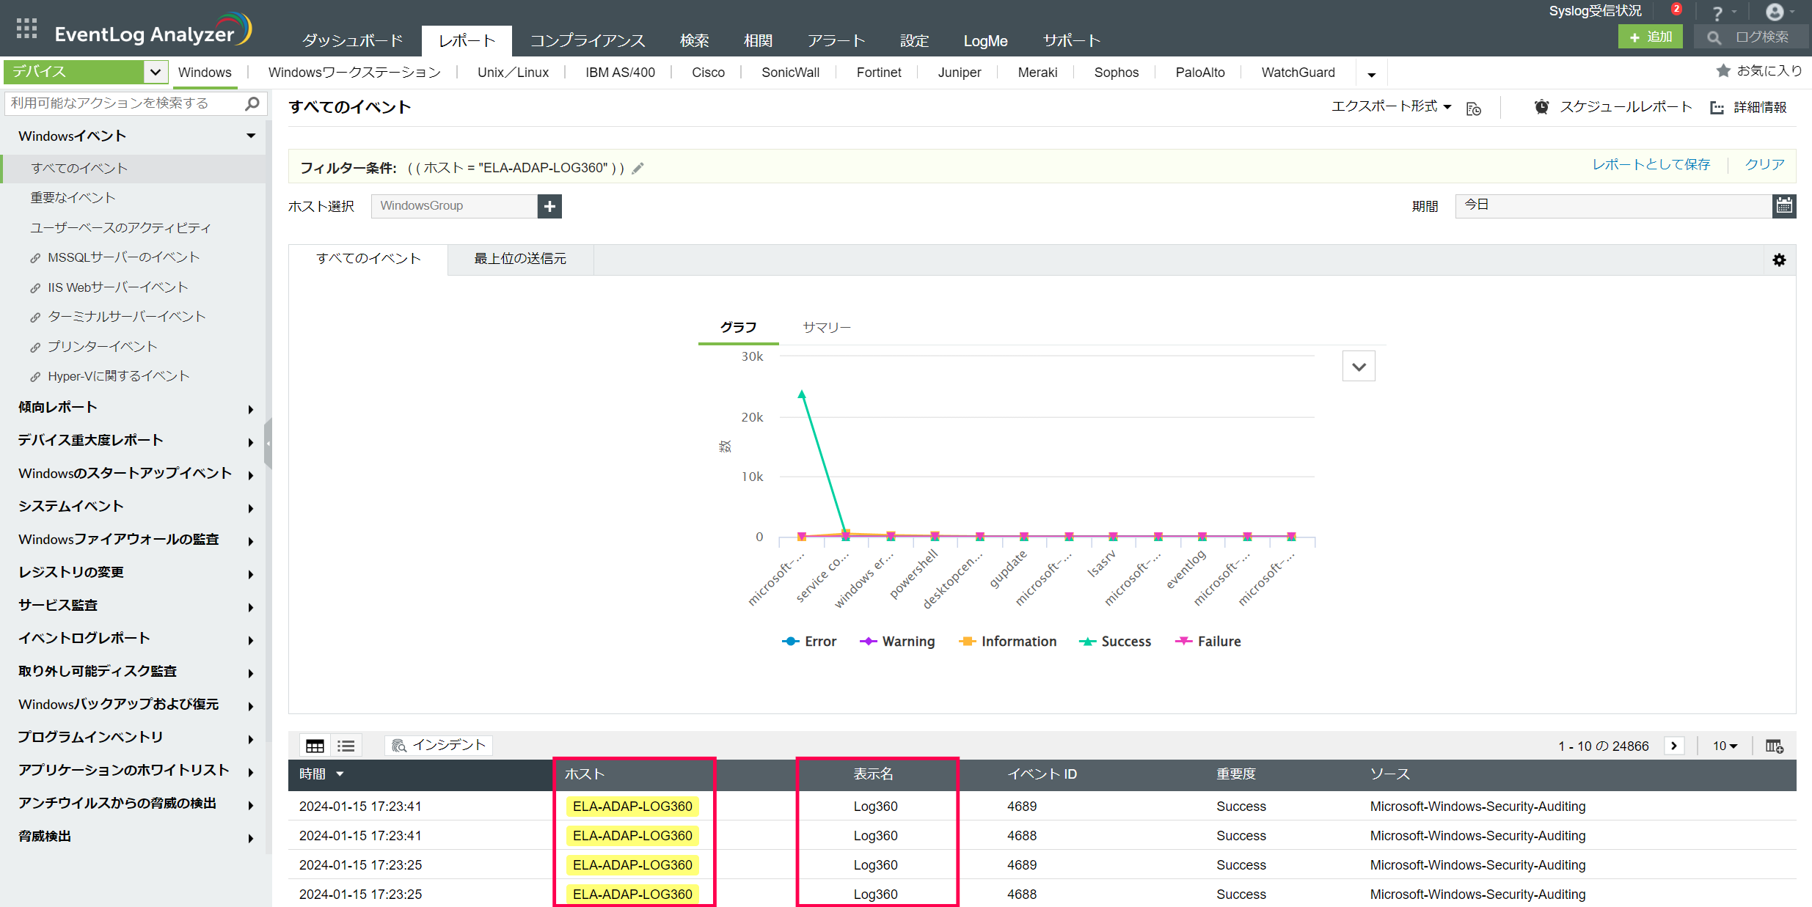Screen dimensions: 1812x907
Task: Click the calendar icon beside period field
Action: coord(1784,206)
